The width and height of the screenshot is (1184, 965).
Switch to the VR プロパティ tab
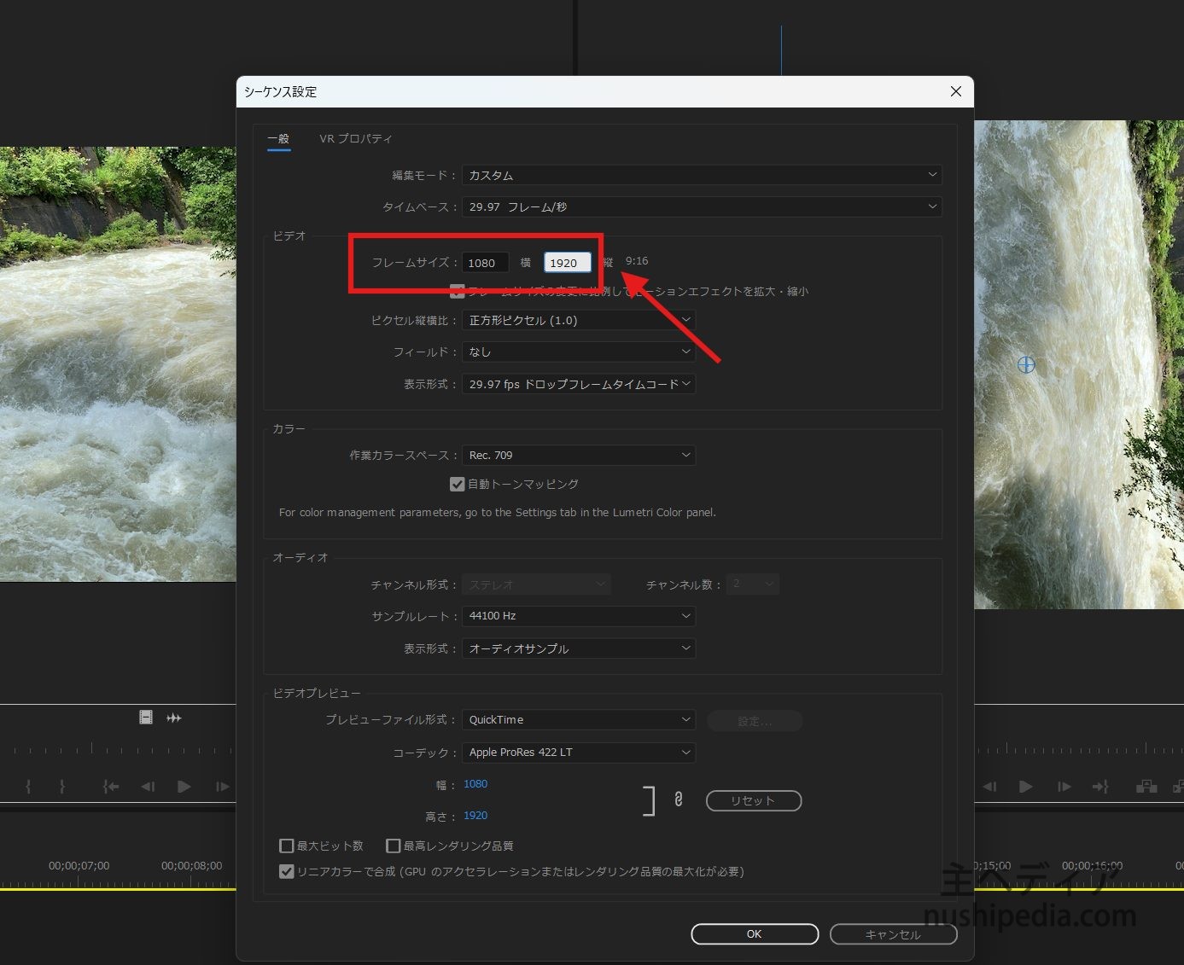pyautogui.click(x=356, y=138)
